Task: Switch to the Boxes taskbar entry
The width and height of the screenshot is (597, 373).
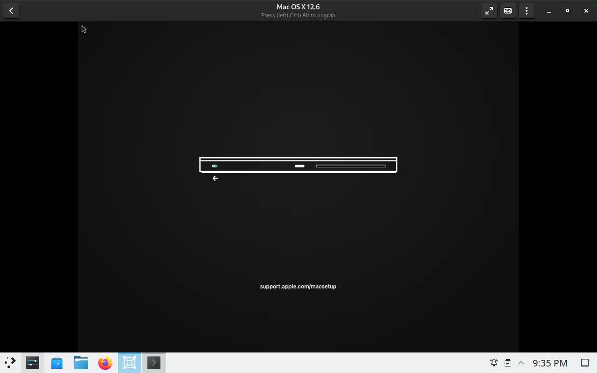Action: click(130, 363)
